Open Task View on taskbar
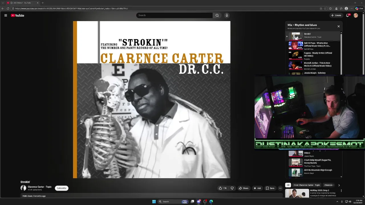This screenshot has width=365, height=205. coord(192,202)
